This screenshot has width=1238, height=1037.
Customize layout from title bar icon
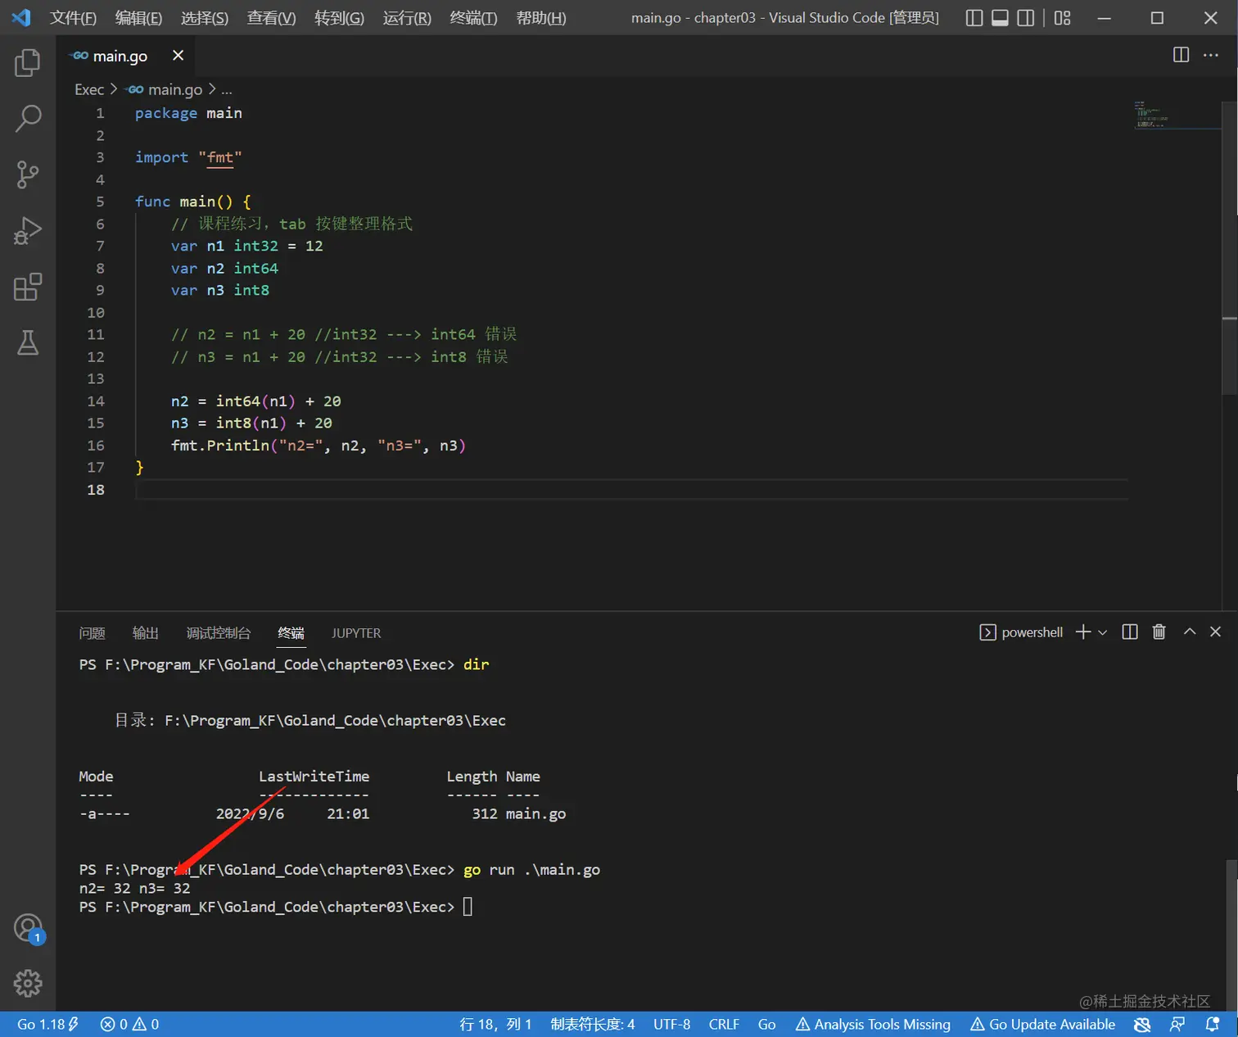click(1062, 18)
